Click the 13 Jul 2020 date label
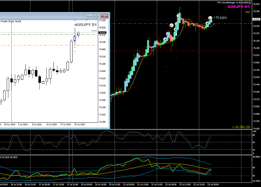This screenshot has height=187, width=261. pyautogui.click(x=51, y=124)
